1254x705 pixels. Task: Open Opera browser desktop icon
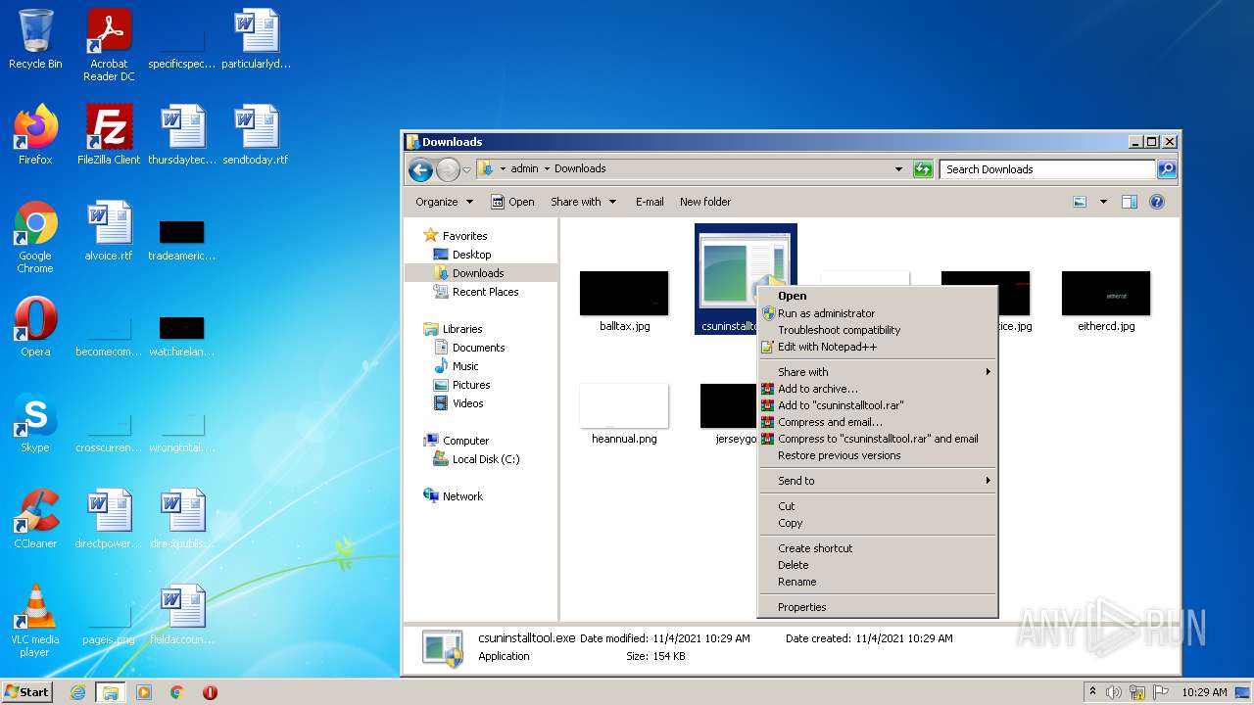pos(35,326)
